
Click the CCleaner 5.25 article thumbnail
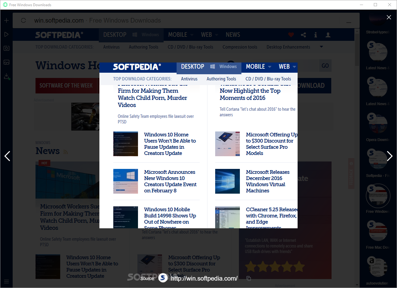tap(228, 217)
